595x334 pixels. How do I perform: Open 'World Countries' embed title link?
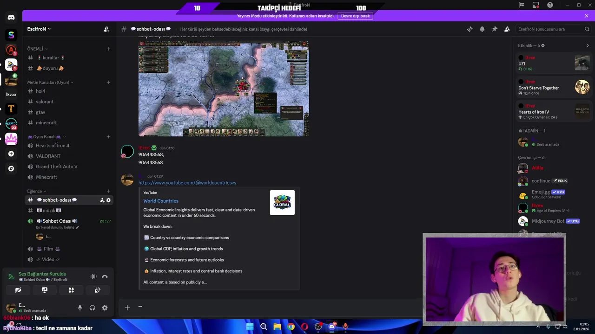[161, 201]
